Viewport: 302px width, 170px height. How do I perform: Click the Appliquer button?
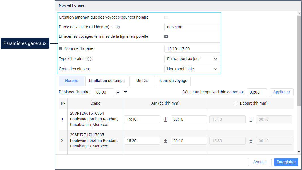click(282, 92)
